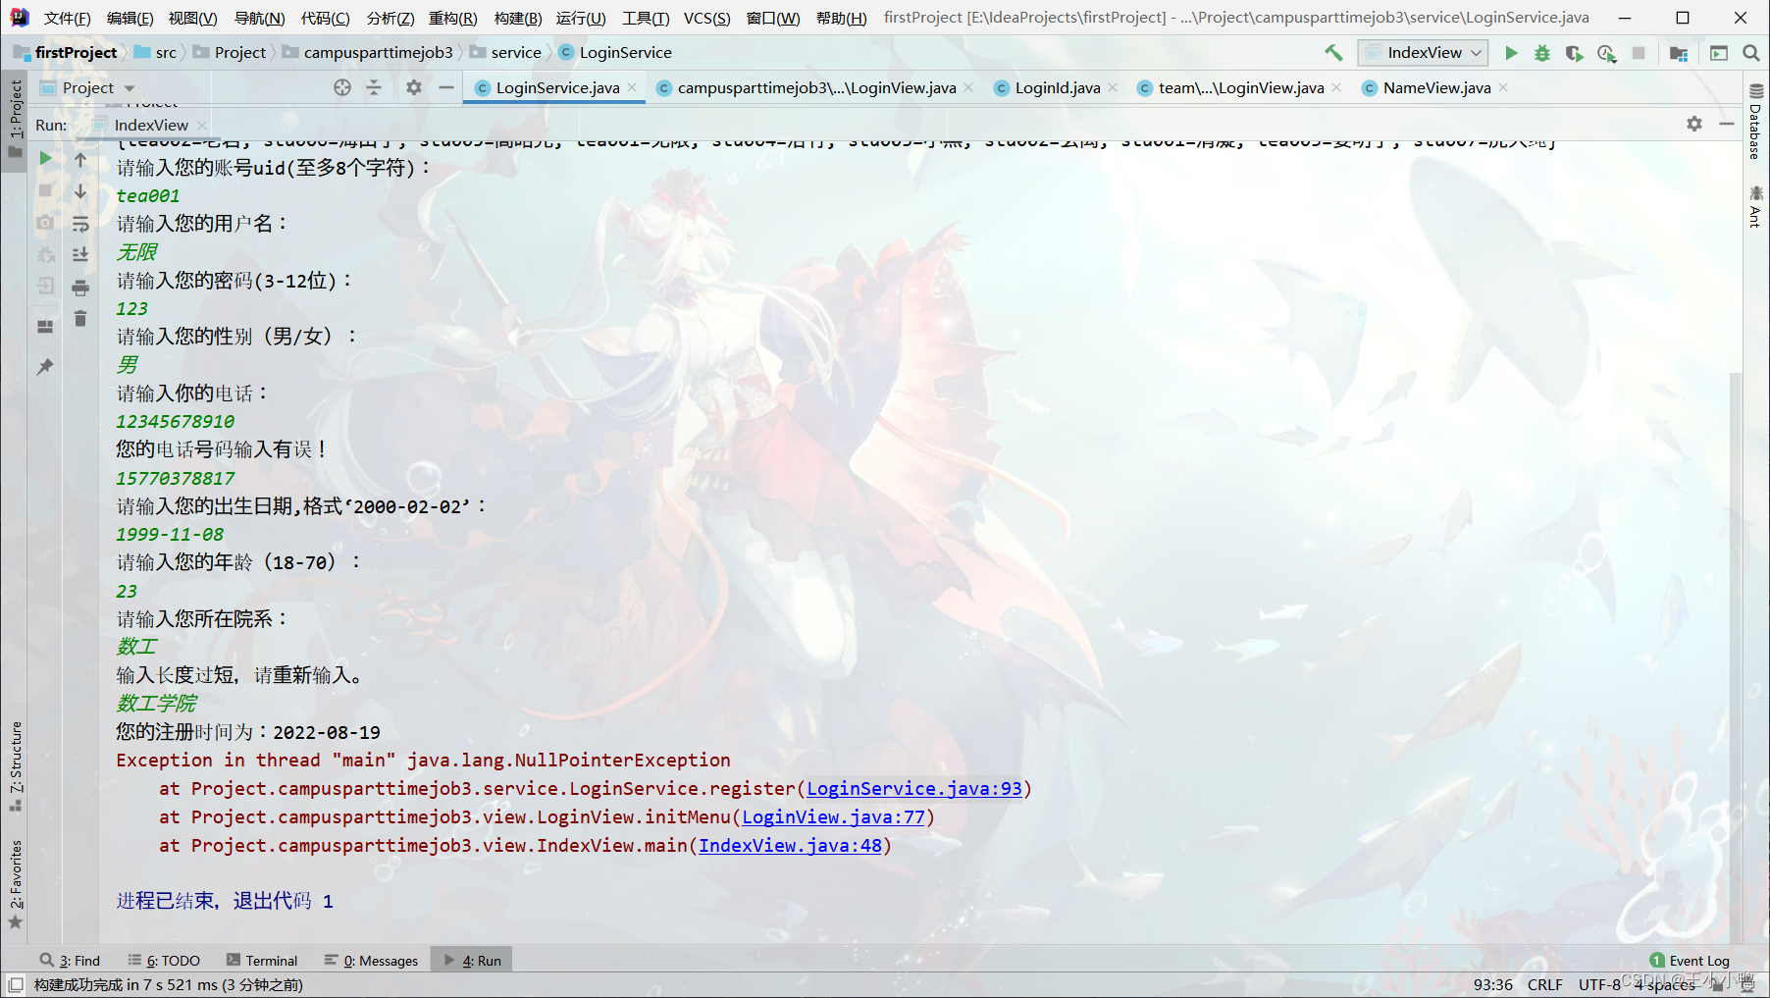Image resolution: width=1770 pixels, height=998 pixels.
Task: Click down arrow to next stack frame
Action: click(x=80, y=191)
